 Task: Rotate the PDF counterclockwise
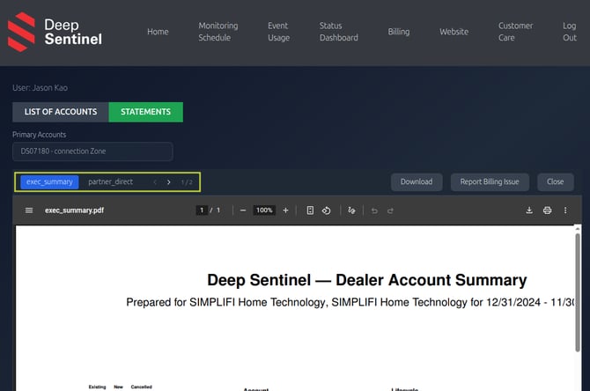(x=326, y=210)
